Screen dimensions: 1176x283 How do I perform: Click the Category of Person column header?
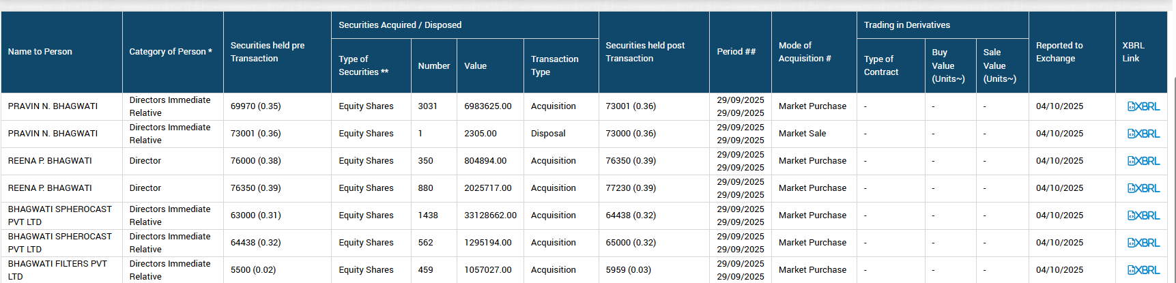171,52
